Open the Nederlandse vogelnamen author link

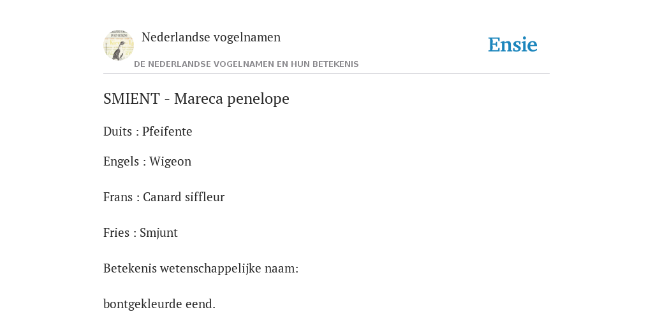pyautogui.click(x=210, y=37)
